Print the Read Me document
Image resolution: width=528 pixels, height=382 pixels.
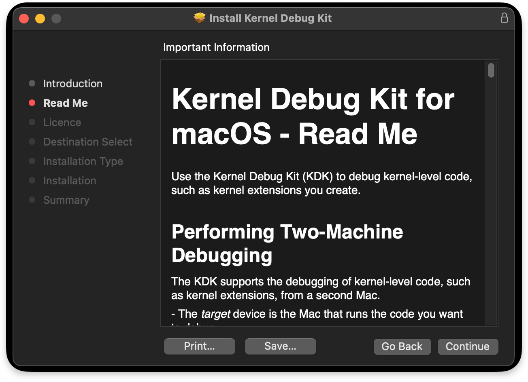[x=200, y=346]
